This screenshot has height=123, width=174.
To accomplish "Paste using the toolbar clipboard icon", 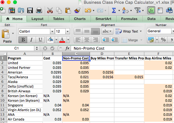I will point(68,10).
